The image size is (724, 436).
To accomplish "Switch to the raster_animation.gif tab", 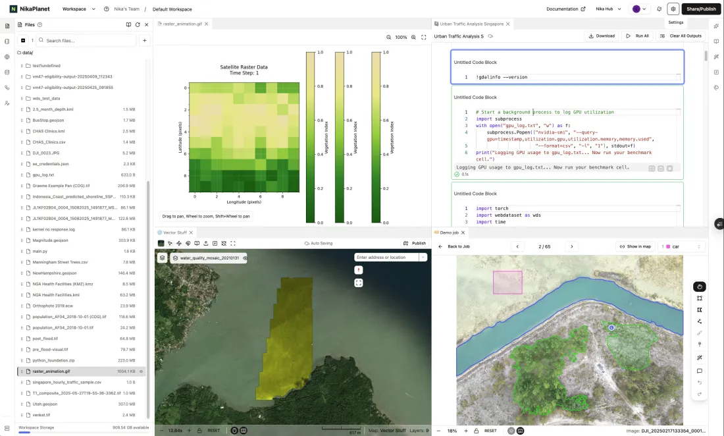I will tap(182, 24).
